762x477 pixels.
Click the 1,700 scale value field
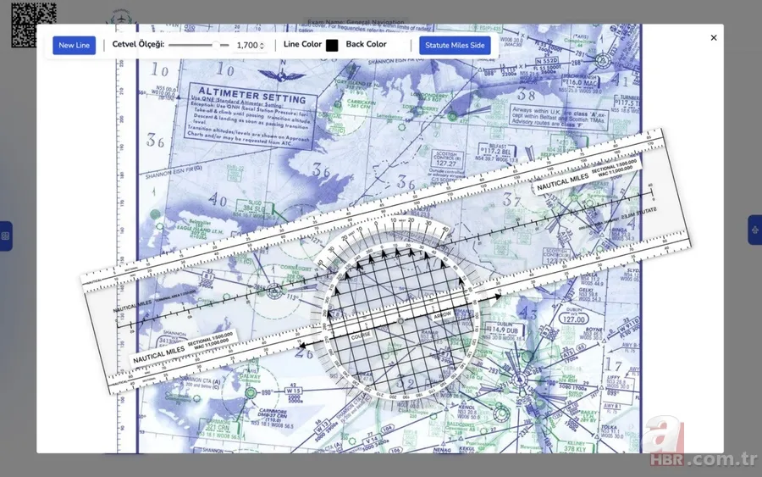pyautogui.click(x=246, y=45)
